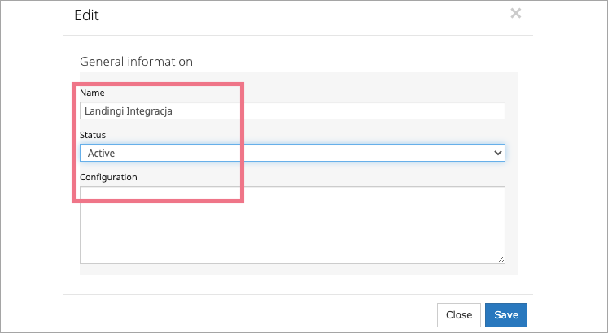This screenshot has height=333, width=608.
Task: Close the Edit dialog with the X icon
Action: pyautogui.click(x=515, y=13)
